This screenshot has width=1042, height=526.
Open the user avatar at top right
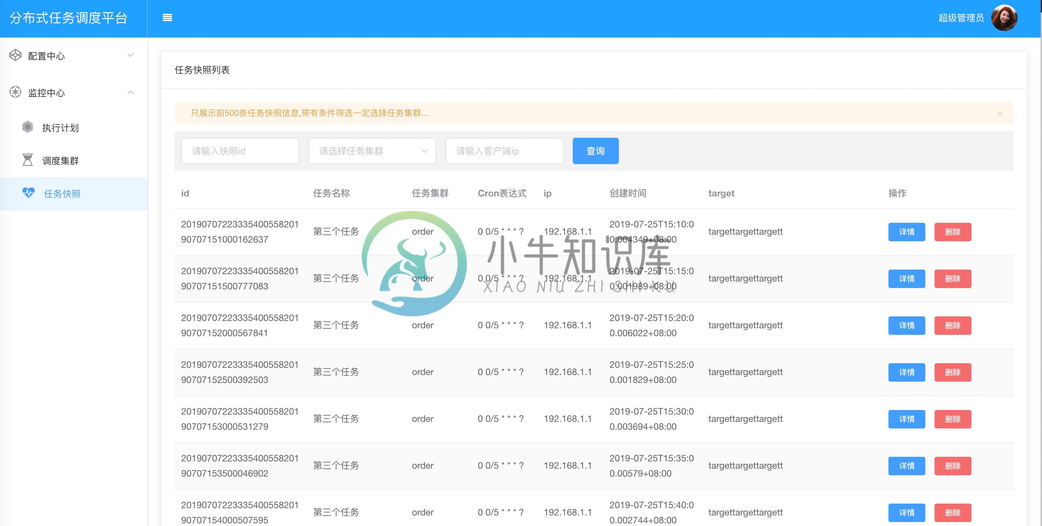[x=1004, y=18]
